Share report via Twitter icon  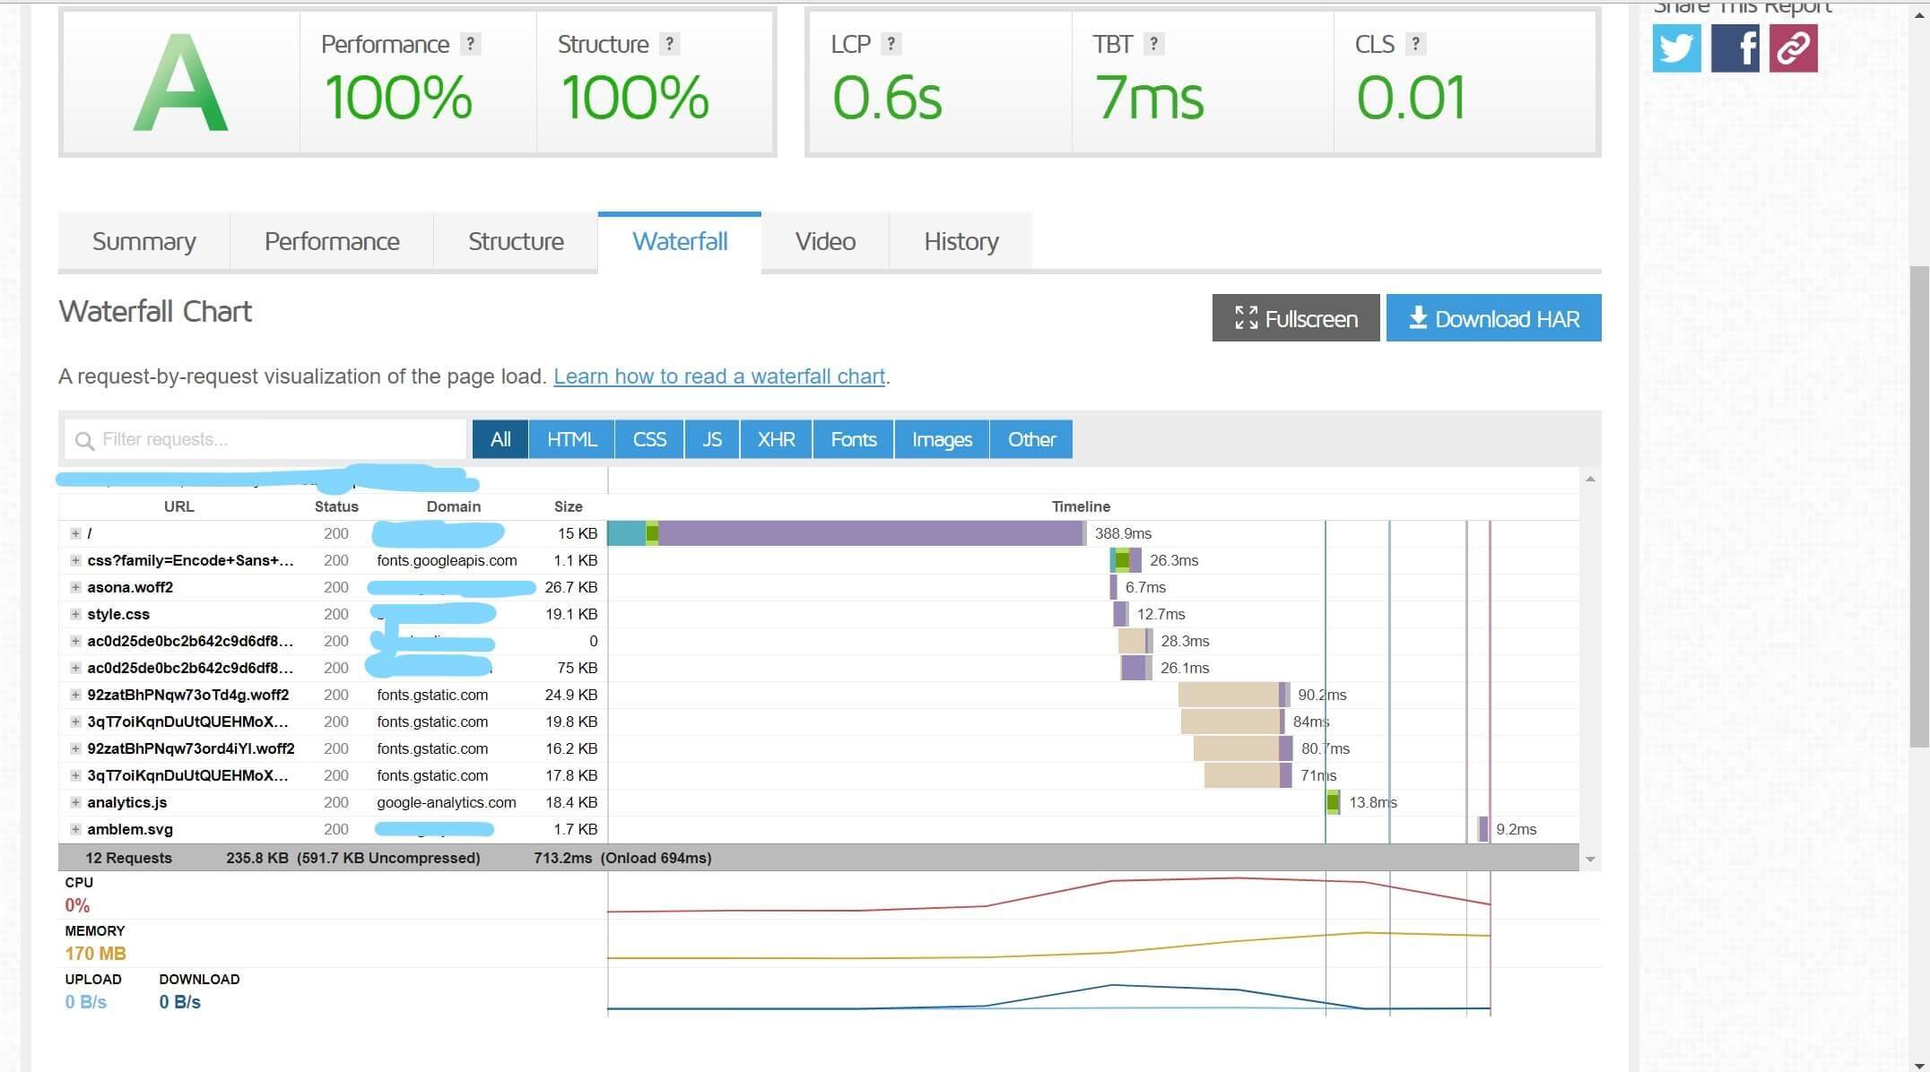(x=1676, y=48)
